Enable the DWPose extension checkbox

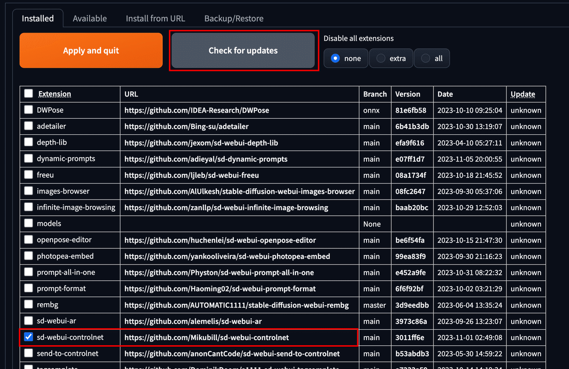coord(29,110)
